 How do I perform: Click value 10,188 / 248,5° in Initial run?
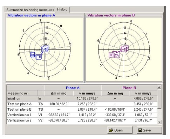[87, 98]
